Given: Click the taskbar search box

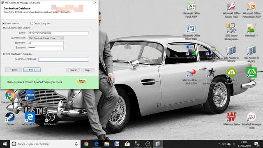Looking at the screenshot, I should 45,144.
